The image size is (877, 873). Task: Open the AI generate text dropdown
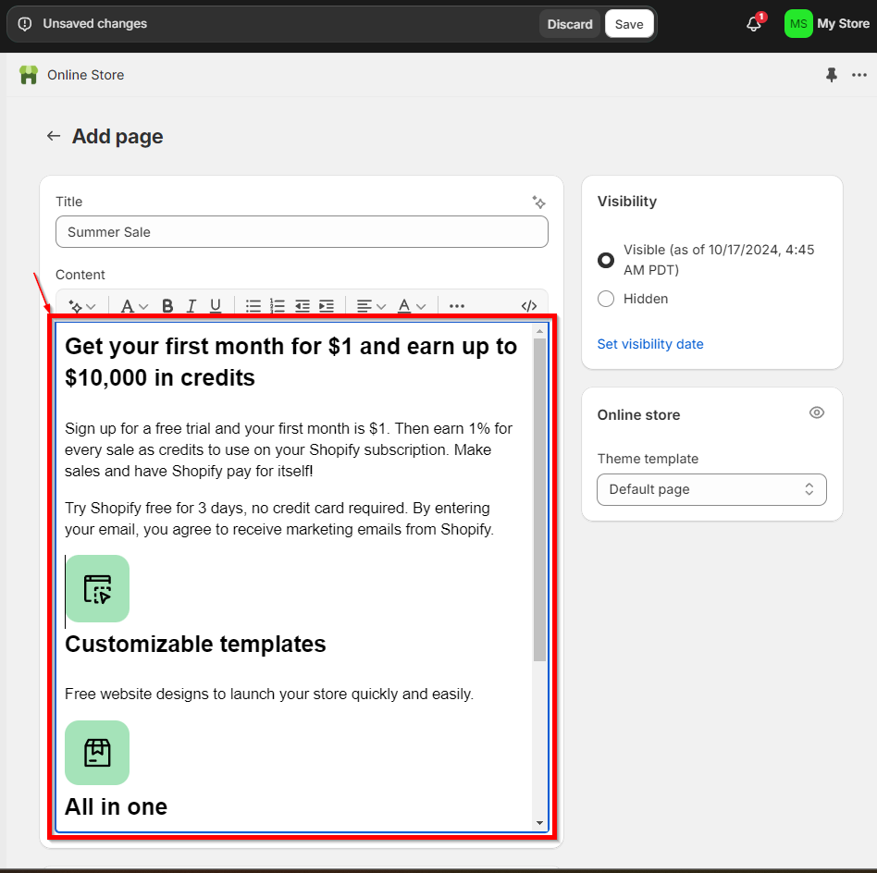pyautogui.click(x=81, y=306)
